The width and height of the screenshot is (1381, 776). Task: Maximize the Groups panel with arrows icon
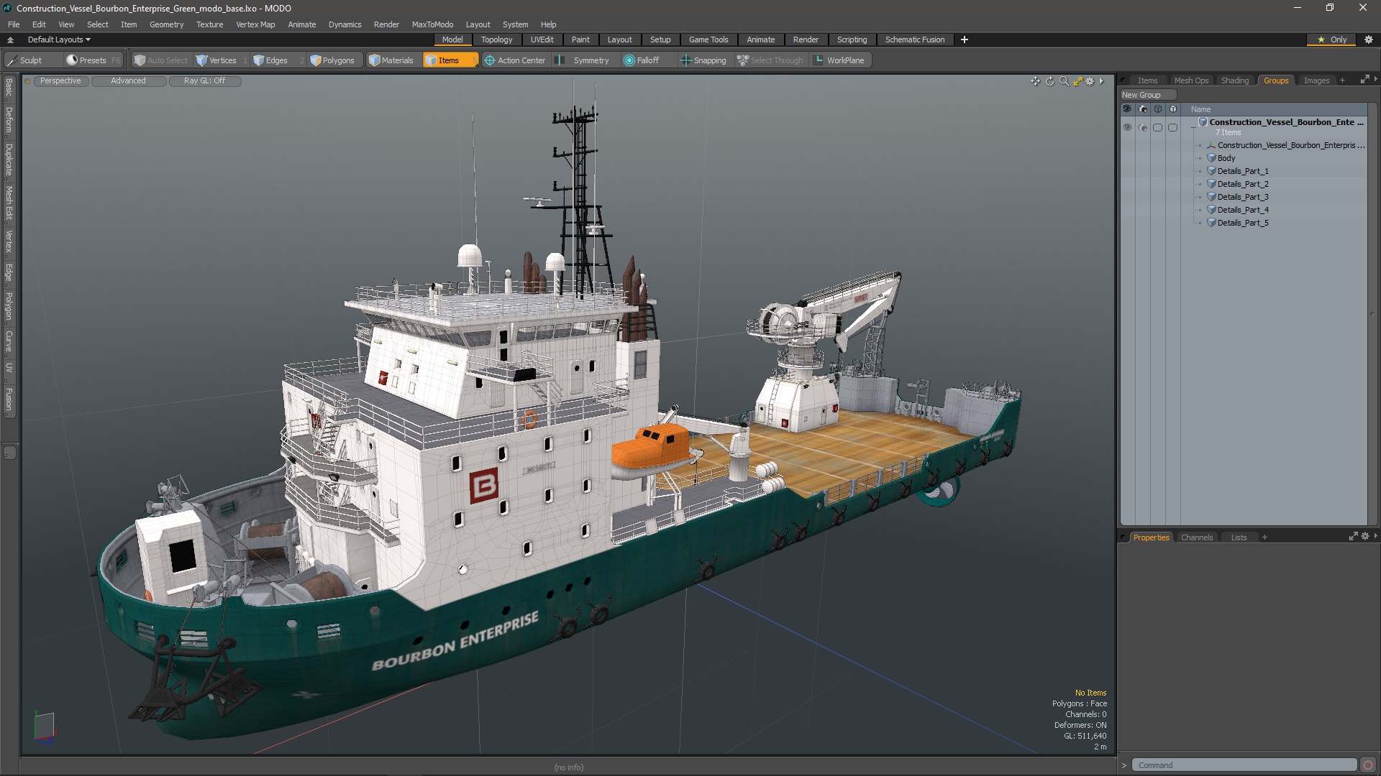[x=1364, y=80]
